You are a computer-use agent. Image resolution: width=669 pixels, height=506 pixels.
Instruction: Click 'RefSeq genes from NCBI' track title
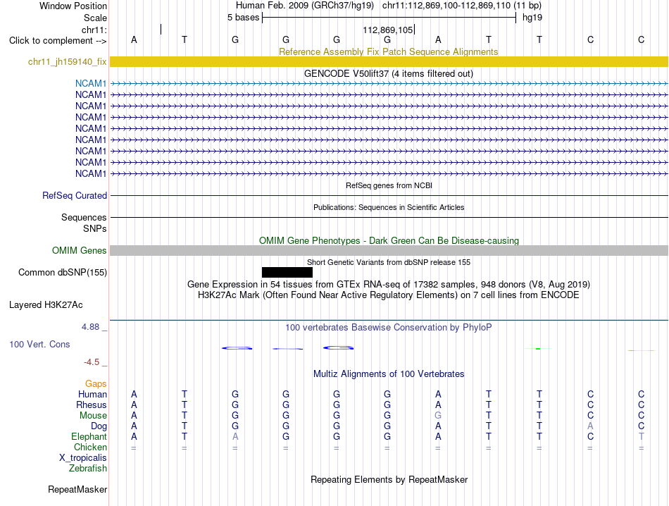point(389,186)
